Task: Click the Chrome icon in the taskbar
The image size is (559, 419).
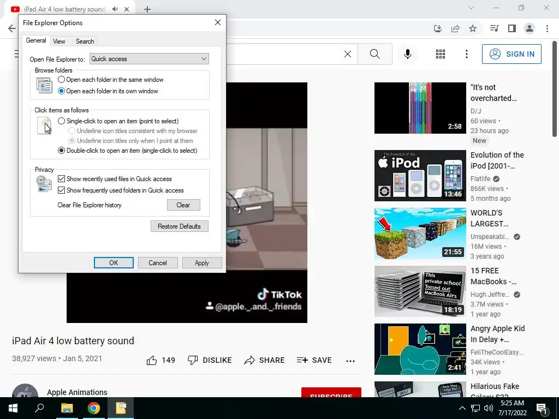Action: tap(94, 408)
